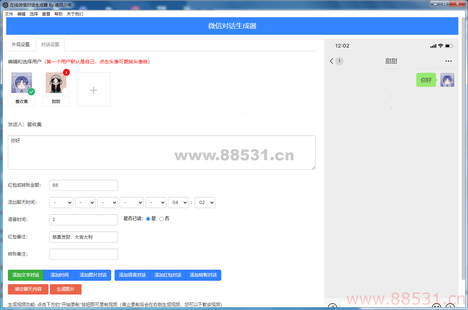
Task: Remove user 甜甜 with red x
Action: point(66,72)
